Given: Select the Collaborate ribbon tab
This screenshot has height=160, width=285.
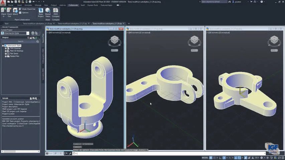Looking at the screenshot, I should 73,5.
